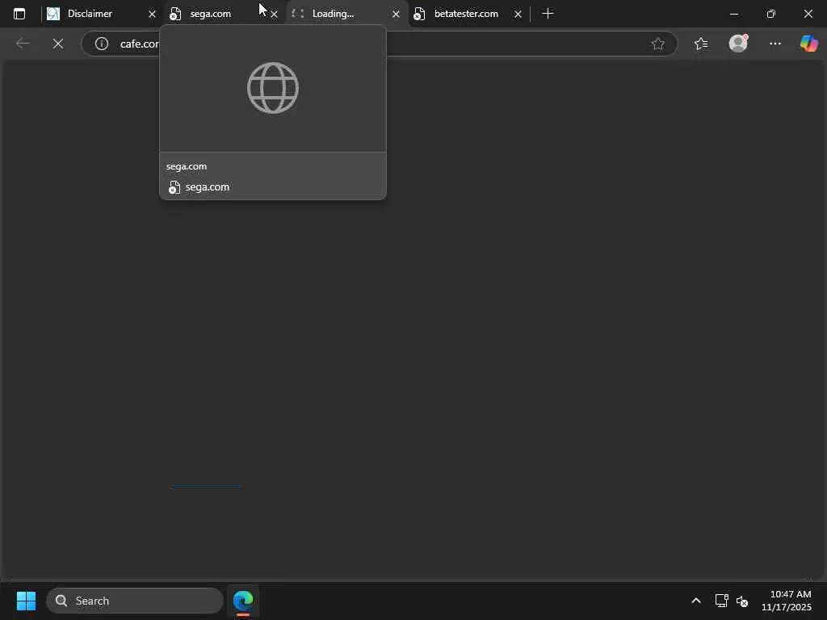The width and height of the screenshot is (827, 620).
Task: Add this page to favorites star
Action: (x=657, y=44)
